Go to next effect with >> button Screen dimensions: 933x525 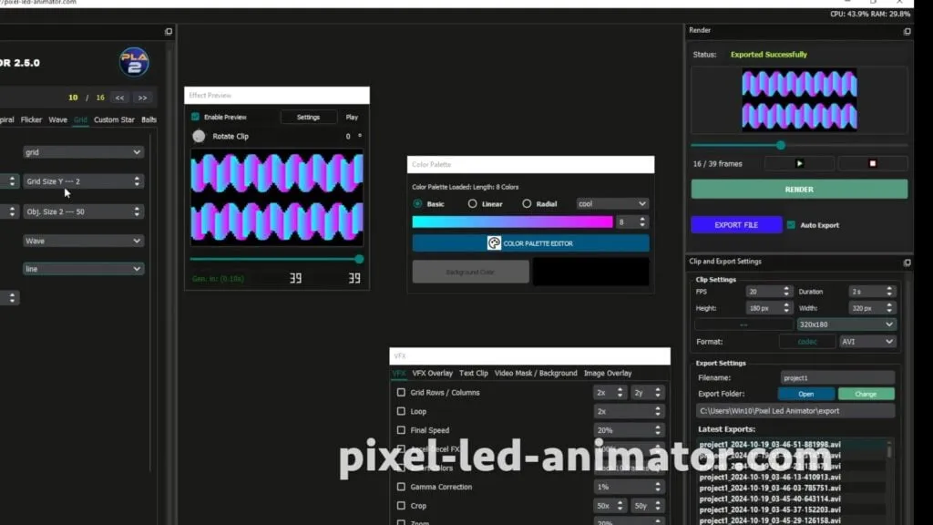click(142, 98)
